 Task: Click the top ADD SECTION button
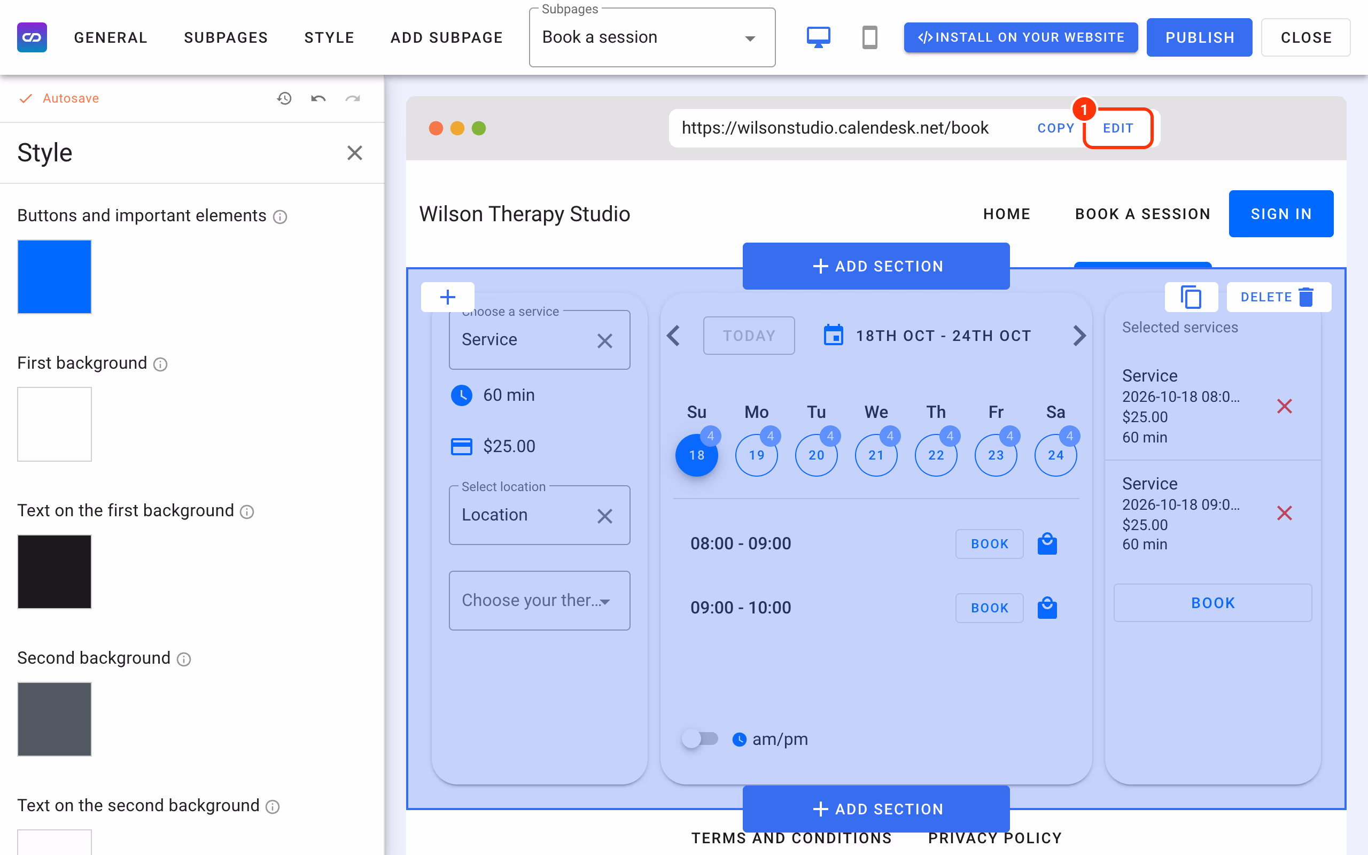coord(876,266)
